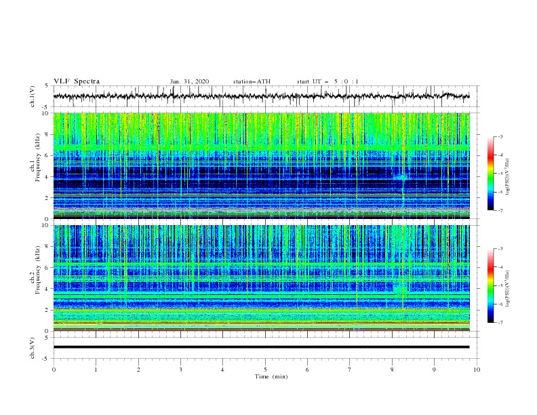The width and height of the screenshot is (537, 415).
Task: Click the "-3" label on ch.1 colorbar
Action: click(x=500, y=136)
